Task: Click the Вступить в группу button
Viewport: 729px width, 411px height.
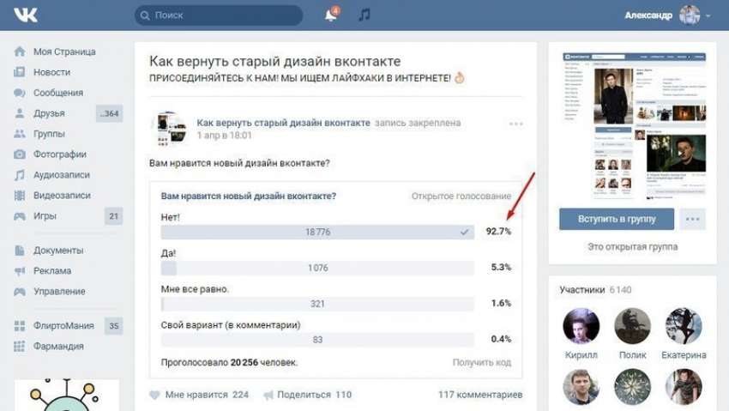Action: 617,219
